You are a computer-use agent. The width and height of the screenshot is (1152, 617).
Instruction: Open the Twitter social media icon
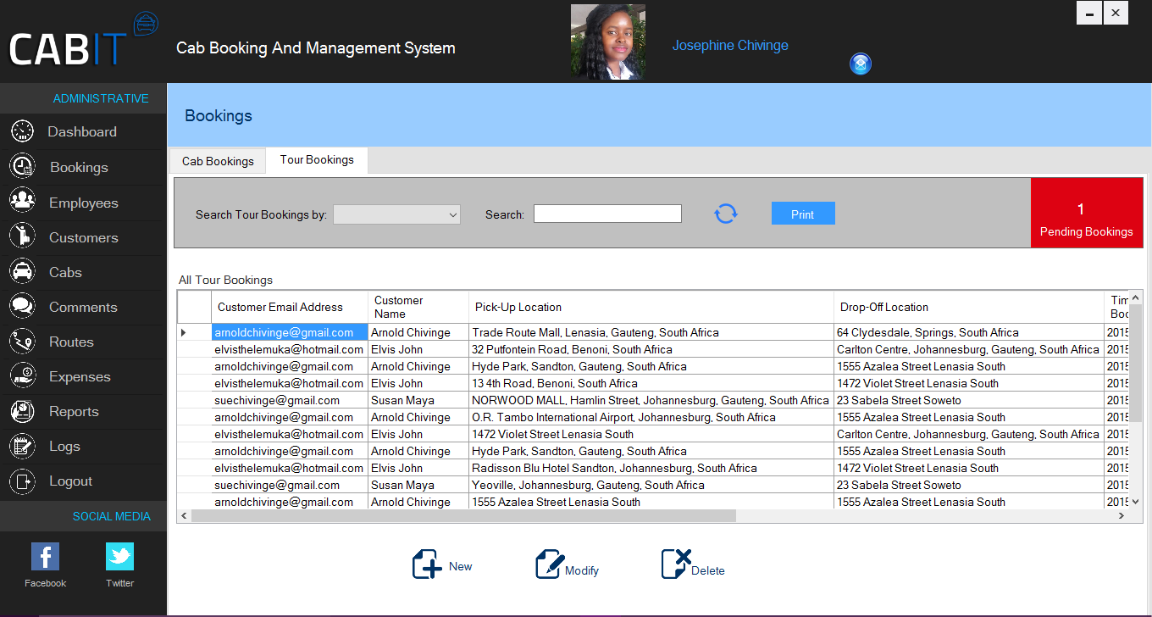coord(119,557)
